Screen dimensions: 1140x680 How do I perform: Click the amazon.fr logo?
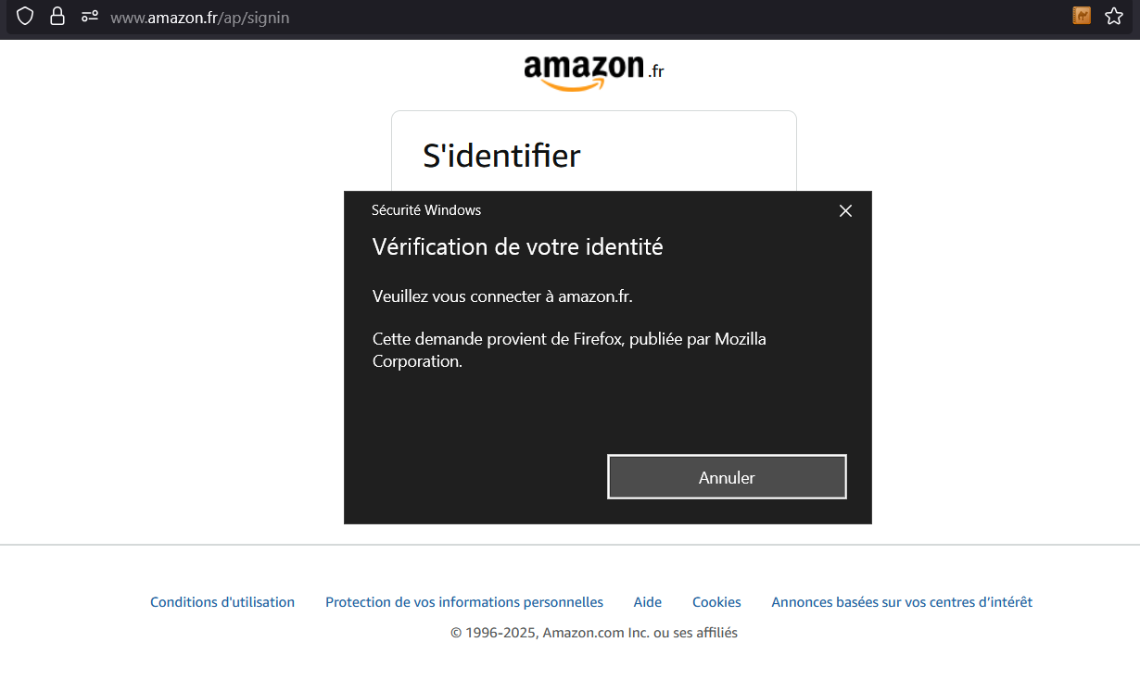[594, 72]
